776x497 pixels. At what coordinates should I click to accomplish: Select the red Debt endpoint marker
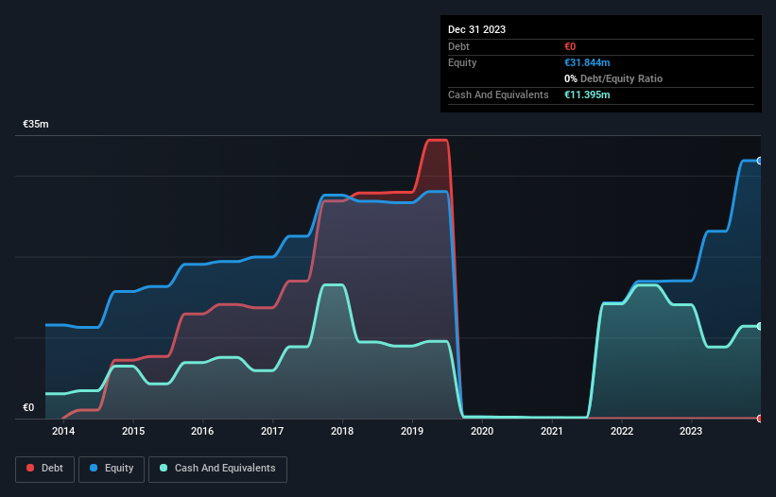[x=760, y=419]
